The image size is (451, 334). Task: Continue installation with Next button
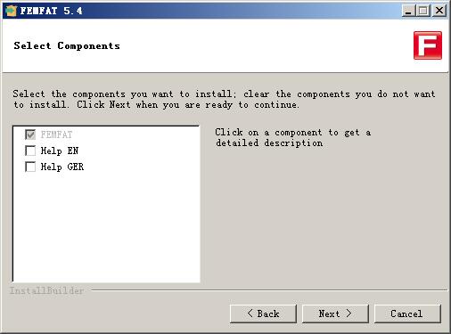click(335, 314)
